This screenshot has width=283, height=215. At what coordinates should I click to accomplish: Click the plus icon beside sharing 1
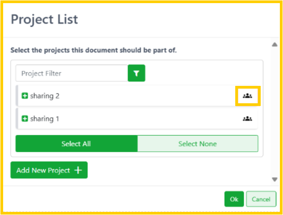tap(25, 119)
